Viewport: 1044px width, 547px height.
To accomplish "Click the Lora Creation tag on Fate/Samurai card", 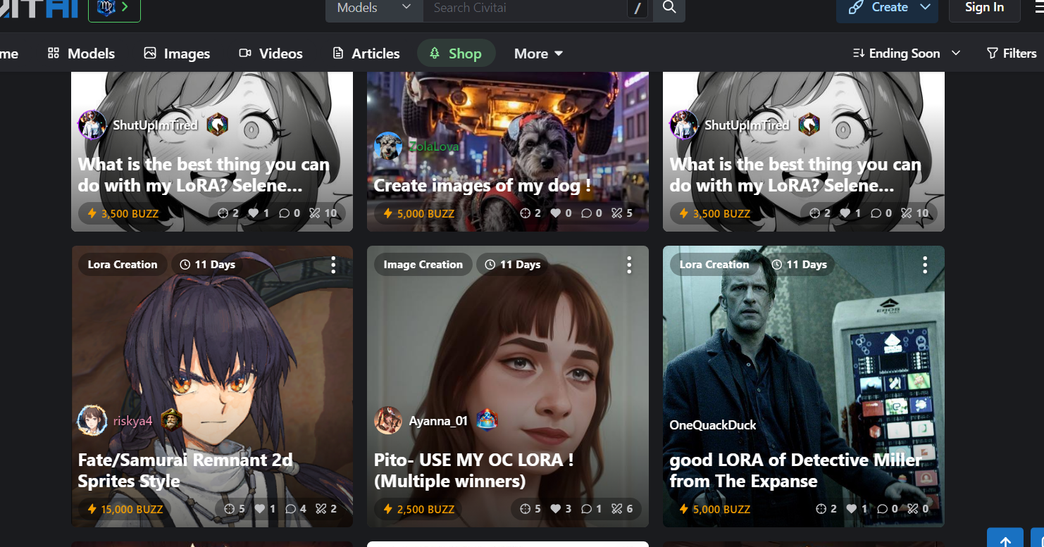I will (x=123, y=265).
